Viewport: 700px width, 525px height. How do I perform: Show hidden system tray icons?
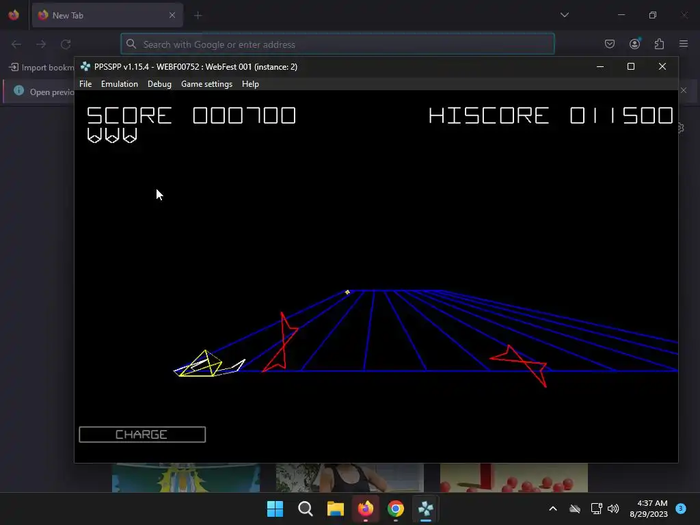point(552,509)
